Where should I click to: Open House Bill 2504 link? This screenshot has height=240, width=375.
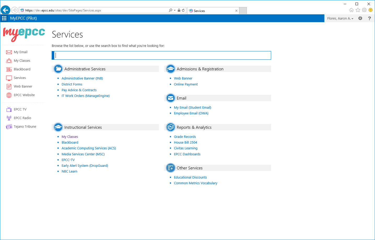(186, 143)
